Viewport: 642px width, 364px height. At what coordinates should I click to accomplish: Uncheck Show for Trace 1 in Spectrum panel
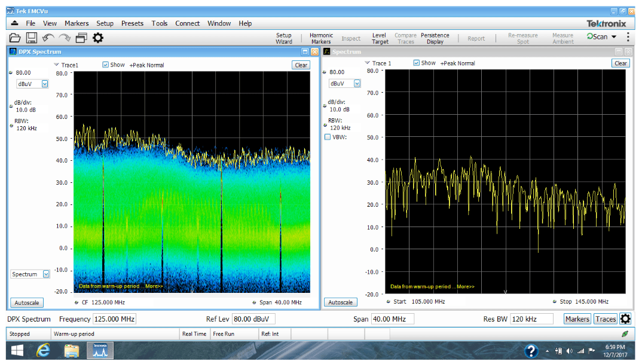point(417,63)
